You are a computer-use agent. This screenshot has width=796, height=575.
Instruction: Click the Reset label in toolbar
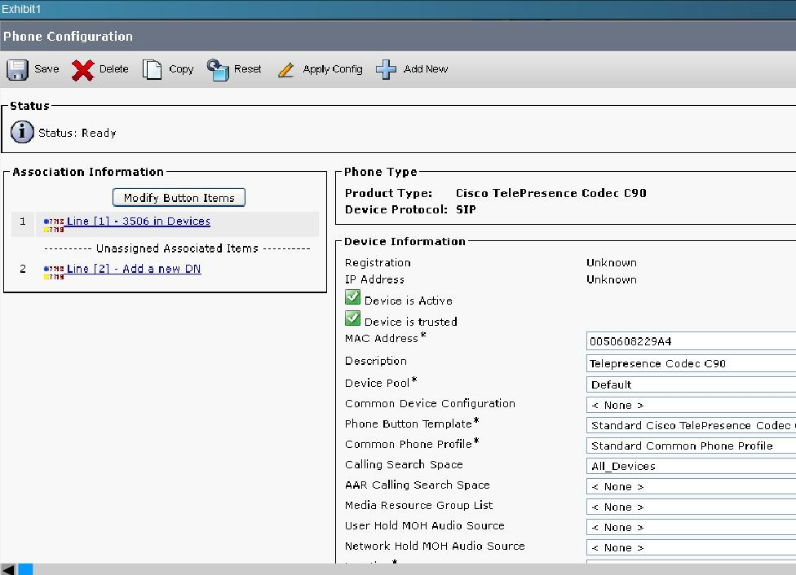tap(248, 69)
